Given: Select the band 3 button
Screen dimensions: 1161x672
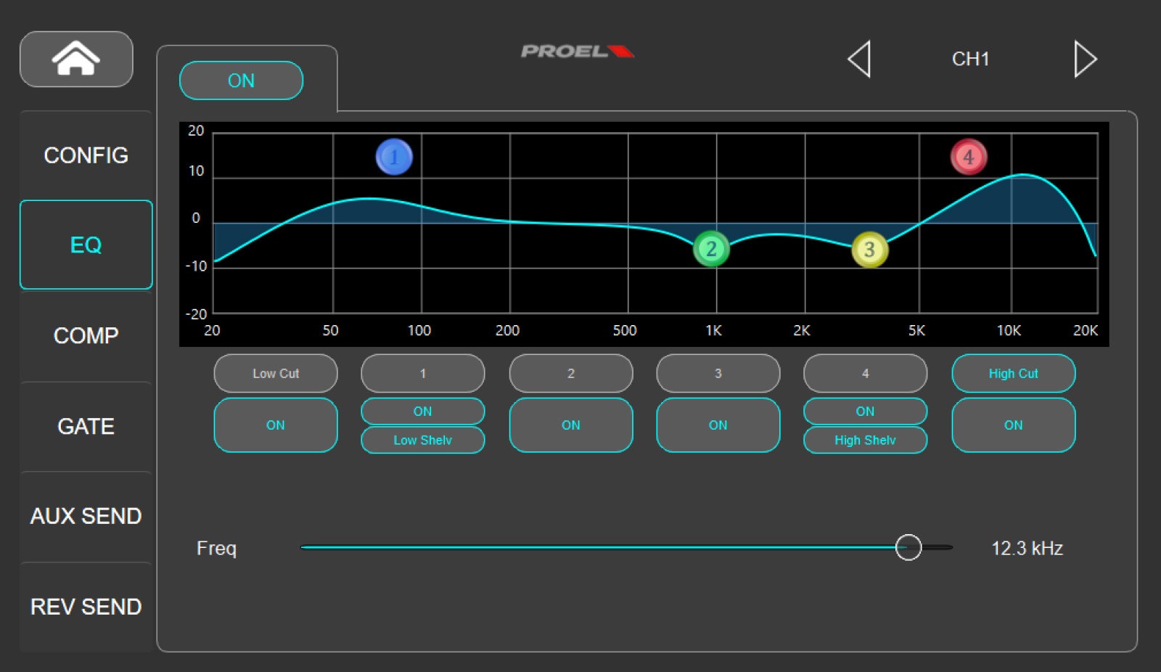Looking at the screenshot, I should tap(718, 373).
